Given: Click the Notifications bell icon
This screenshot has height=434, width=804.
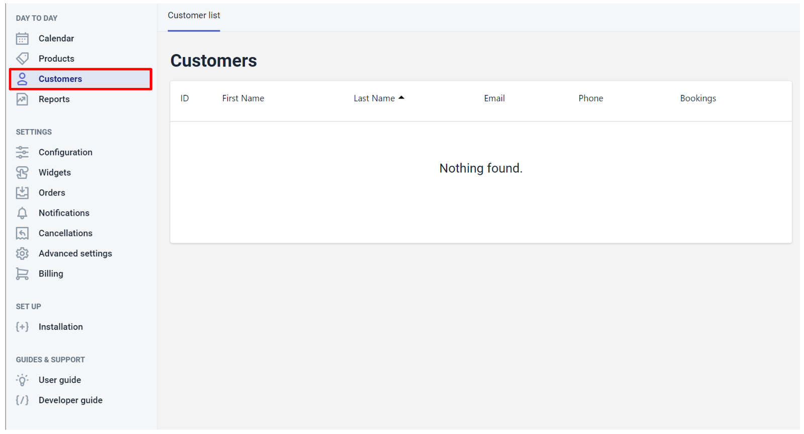Looking at the screenshot, I should click(22, 213).
